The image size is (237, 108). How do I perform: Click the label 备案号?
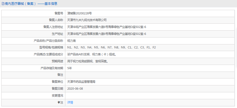(59, 13)
